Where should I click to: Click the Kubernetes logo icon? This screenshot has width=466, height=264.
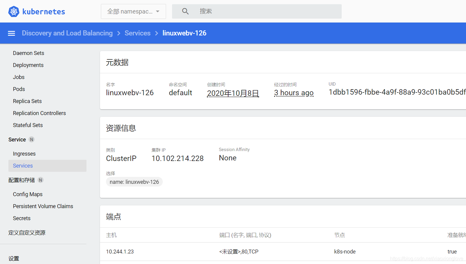click(x=14, y=11)
